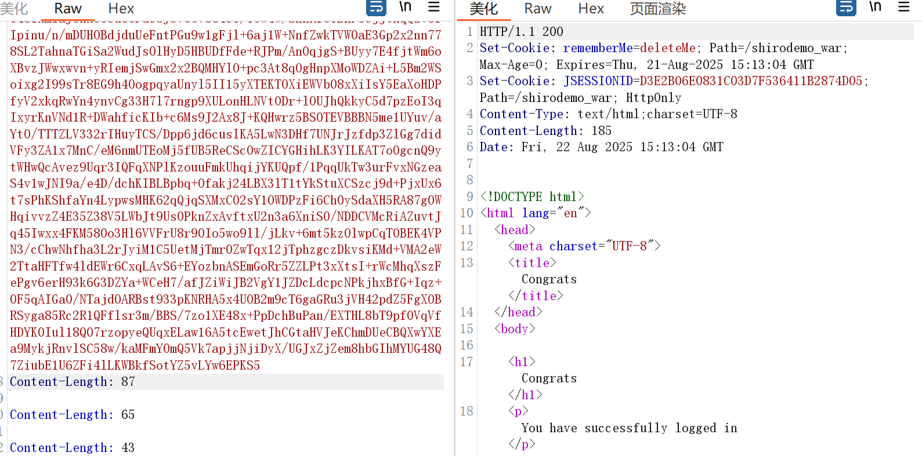Click the rememberMe=deleteMe cookie text
Screen dimensions: 922x456
point(629,48)
